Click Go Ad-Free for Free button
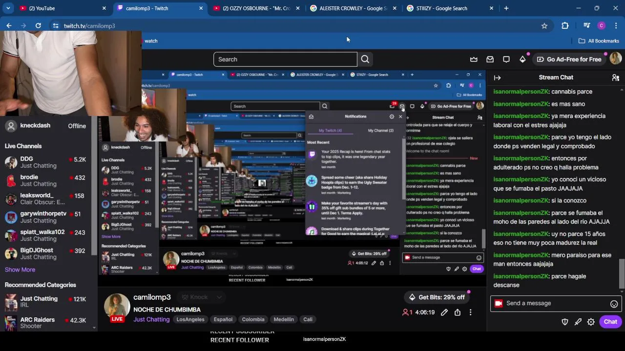The image size is (625, 351). pyautogui.click(x=569, y=59)
